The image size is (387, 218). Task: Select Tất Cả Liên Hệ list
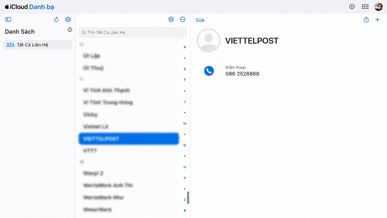tap(38, 45)
